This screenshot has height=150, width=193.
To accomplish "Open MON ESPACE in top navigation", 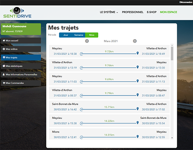I will [168, 12].
